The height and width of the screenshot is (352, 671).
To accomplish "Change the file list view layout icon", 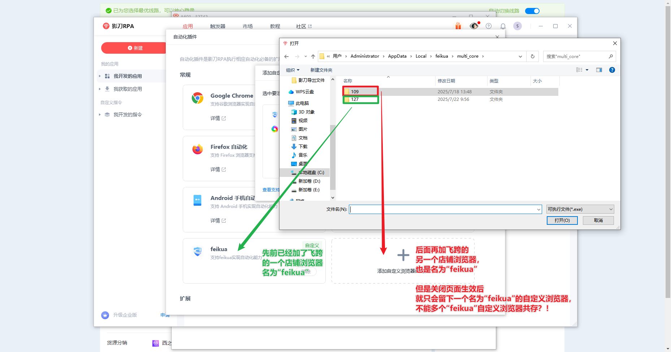I will coord(579,70).
